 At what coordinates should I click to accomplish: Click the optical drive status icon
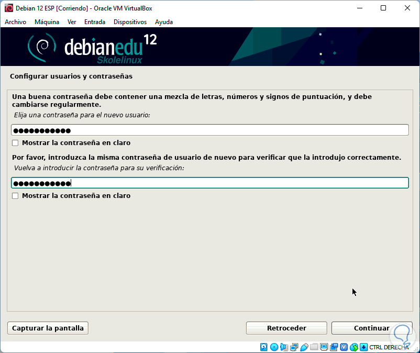tap(274, 347)
